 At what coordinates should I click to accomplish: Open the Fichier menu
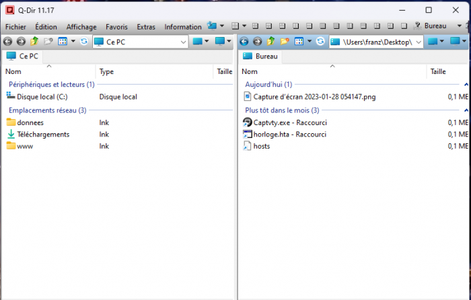15,27
